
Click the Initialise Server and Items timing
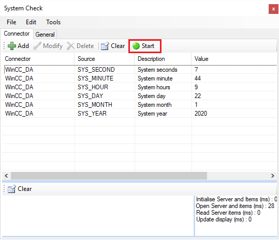(x=237, y=199)
